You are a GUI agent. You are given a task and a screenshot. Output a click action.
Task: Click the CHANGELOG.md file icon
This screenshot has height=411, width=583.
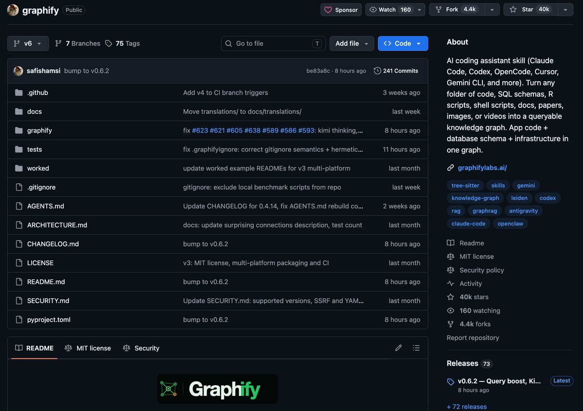[x=19, y=244]
